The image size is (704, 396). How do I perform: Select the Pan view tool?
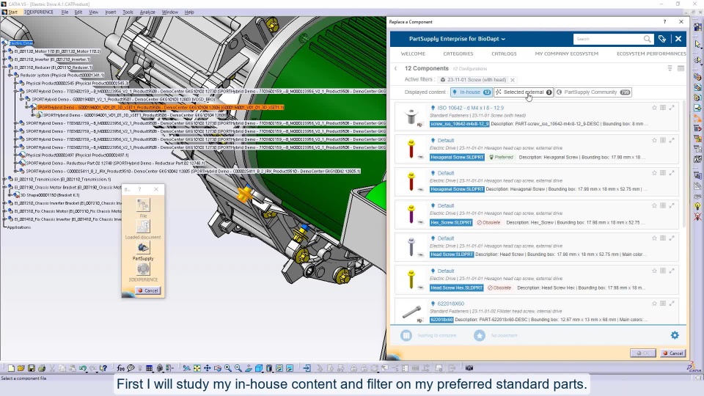point(208,368)
